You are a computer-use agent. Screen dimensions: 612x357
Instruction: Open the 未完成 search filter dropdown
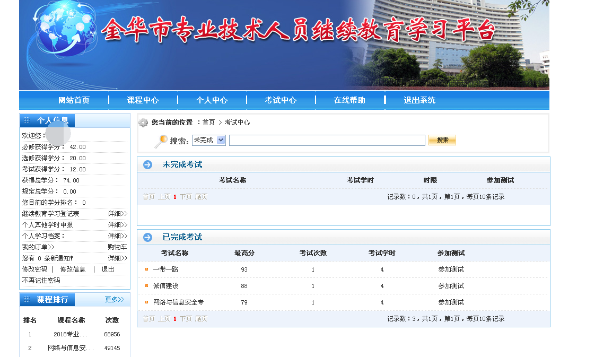click(209, 140)
